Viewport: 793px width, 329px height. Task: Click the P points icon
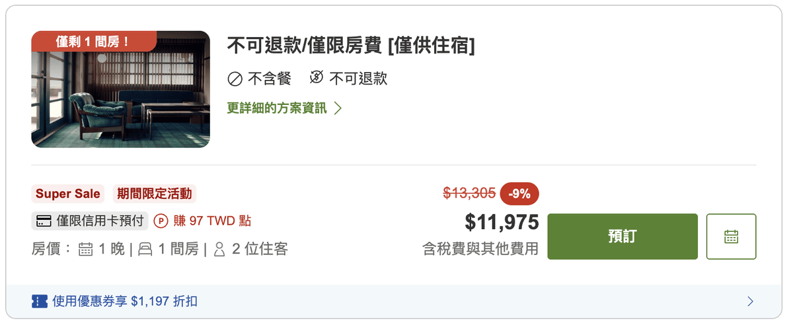[161, 221]
